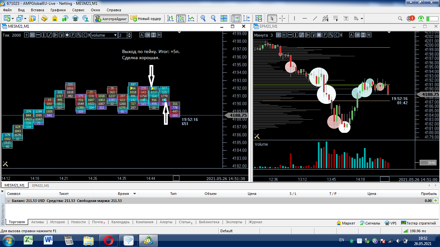The height and width of the screenshot is (247, 440).
Task: Toggle Algo Trading (Алготрейдинг) button
Action: point(111,18)
